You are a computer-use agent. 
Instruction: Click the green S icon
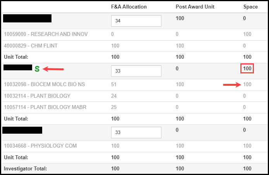[37, 69]
